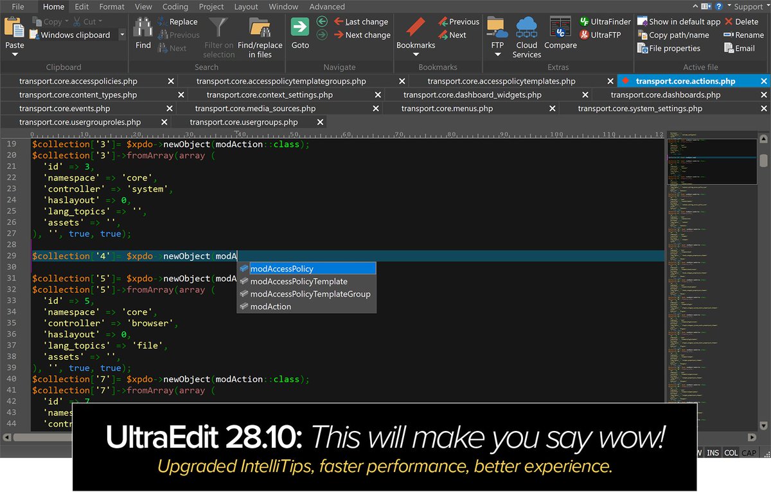
Task: Open the File menu
Action: (x=18, y=6)
